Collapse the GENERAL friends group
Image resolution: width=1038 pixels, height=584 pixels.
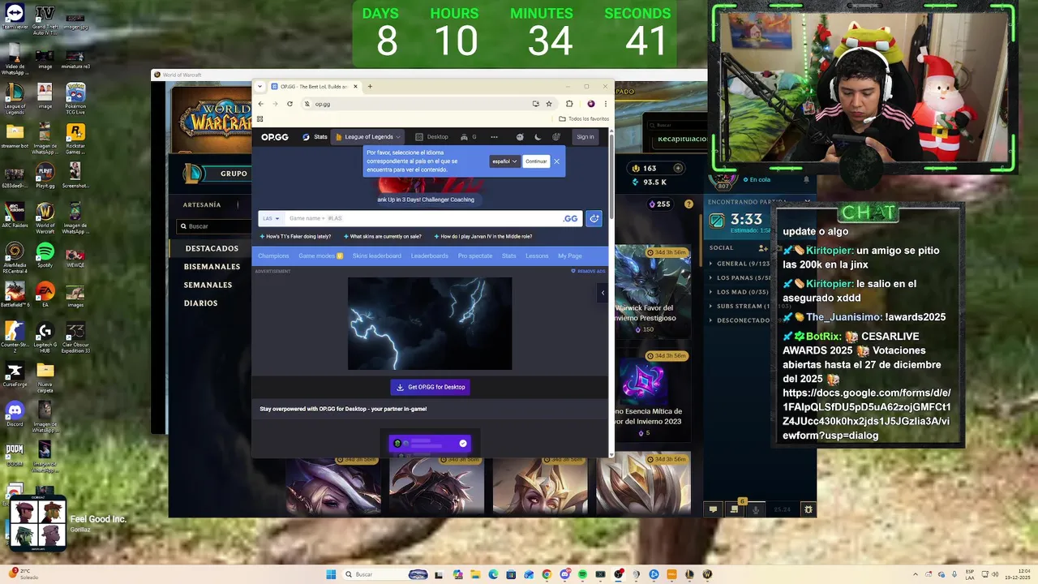click(x=740, y=264)
